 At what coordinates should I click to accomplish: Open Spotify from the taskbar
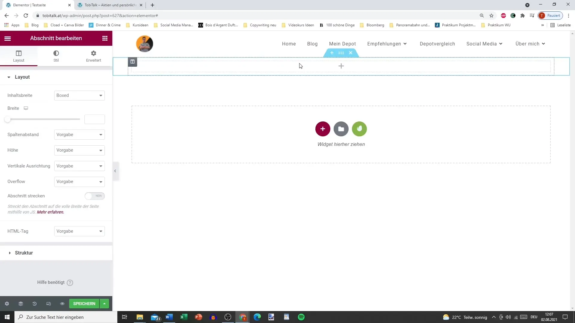coord(301,317)
